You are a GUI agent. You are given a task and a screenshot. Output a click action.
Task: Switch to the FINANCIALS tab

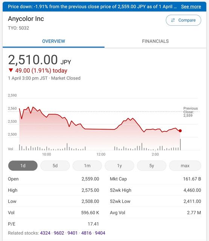pyautogui.click(x=155, y=41)
